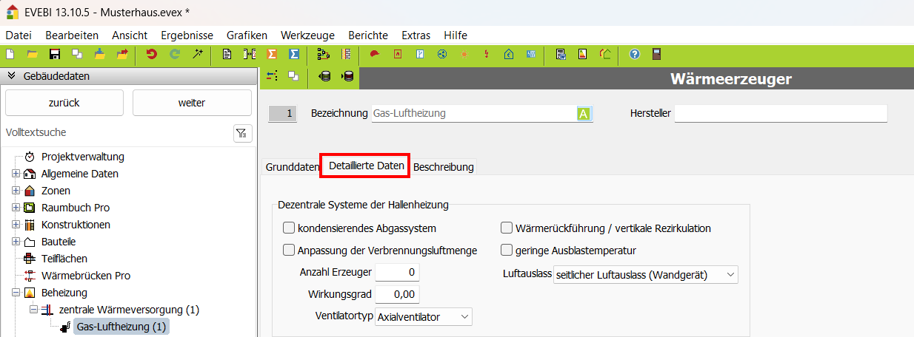Image resolution: width=914 pixels, height=337 pixels.
Task: Click the save floppy disk icon
Action: pyautogui.click(x=55, y=54)
